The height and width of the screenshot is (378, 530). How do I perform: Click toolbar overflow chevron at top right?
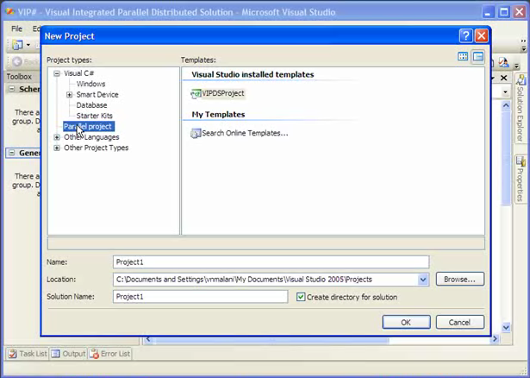pyautogui.click(x=524, y=45)
